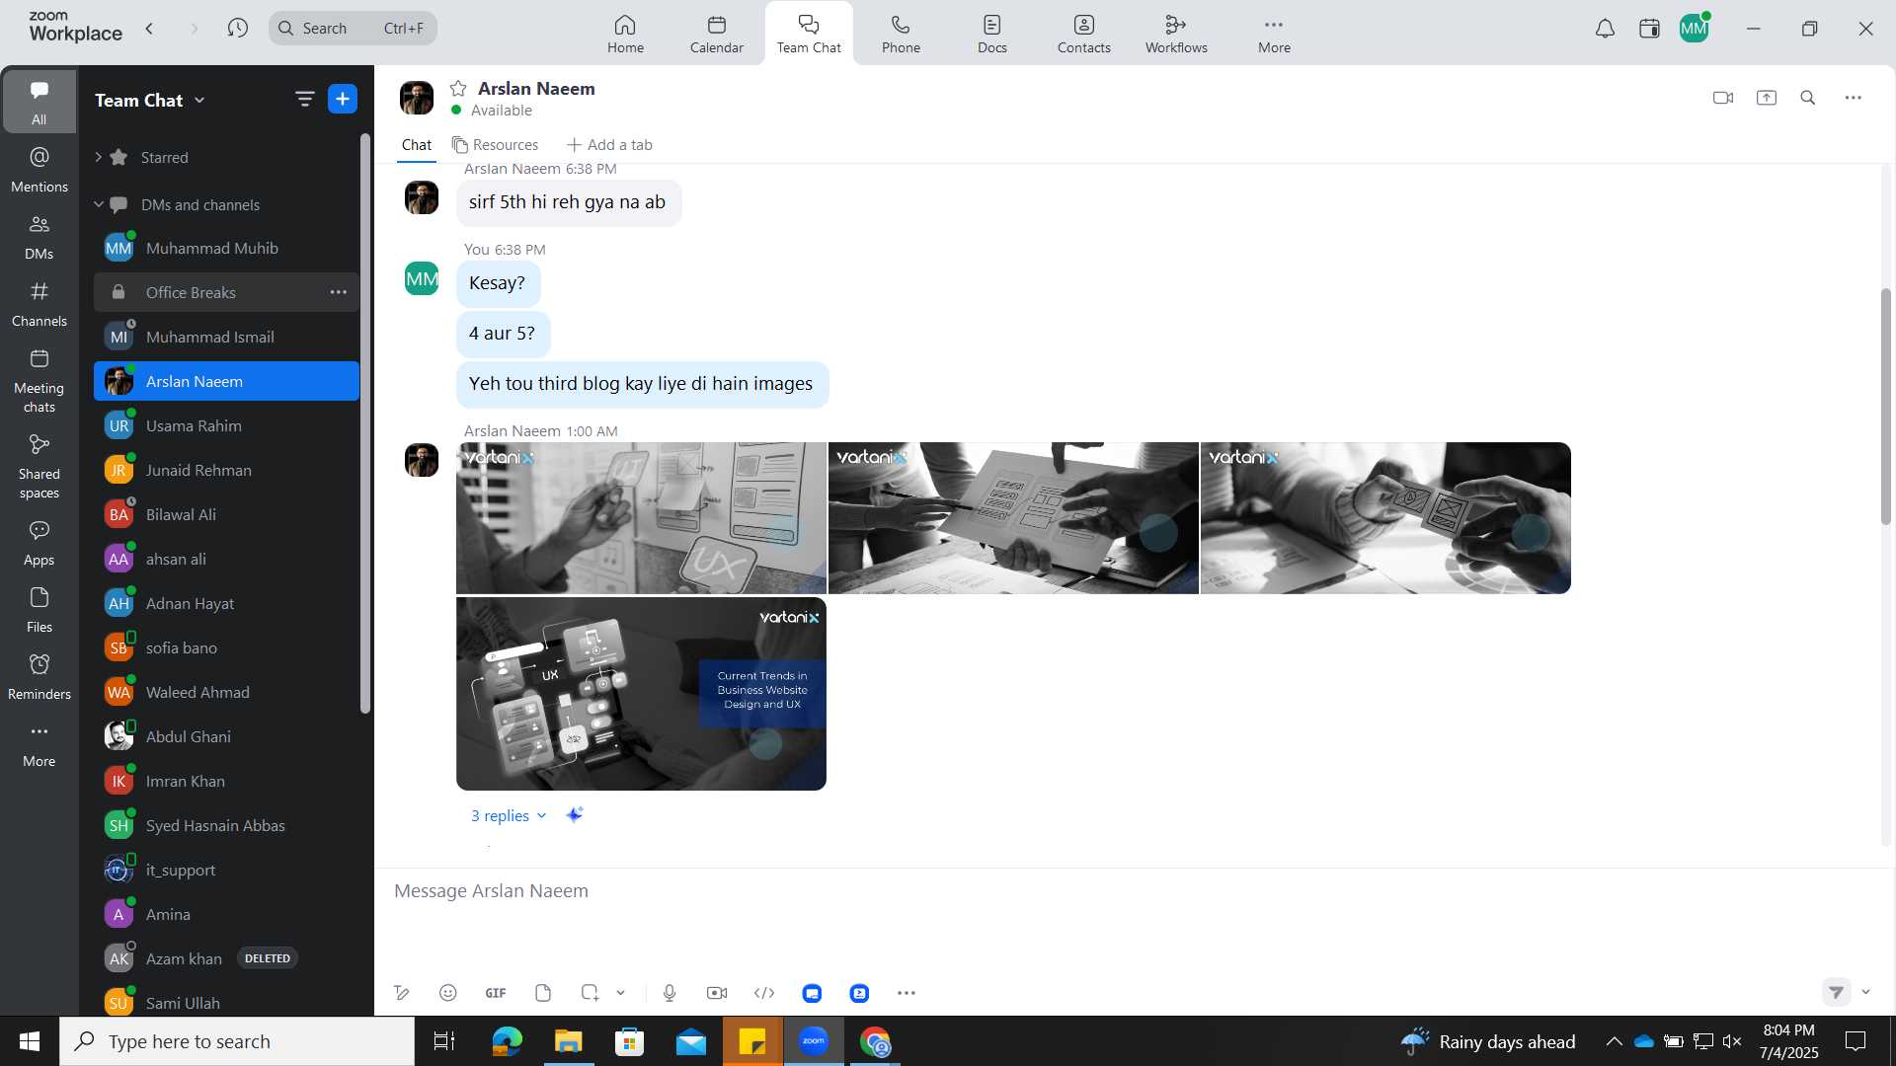1896x1066 pixels.
Task: Open the screenshot options dropdown arrow
Action: pyautogui.click(x=621, y=993)
